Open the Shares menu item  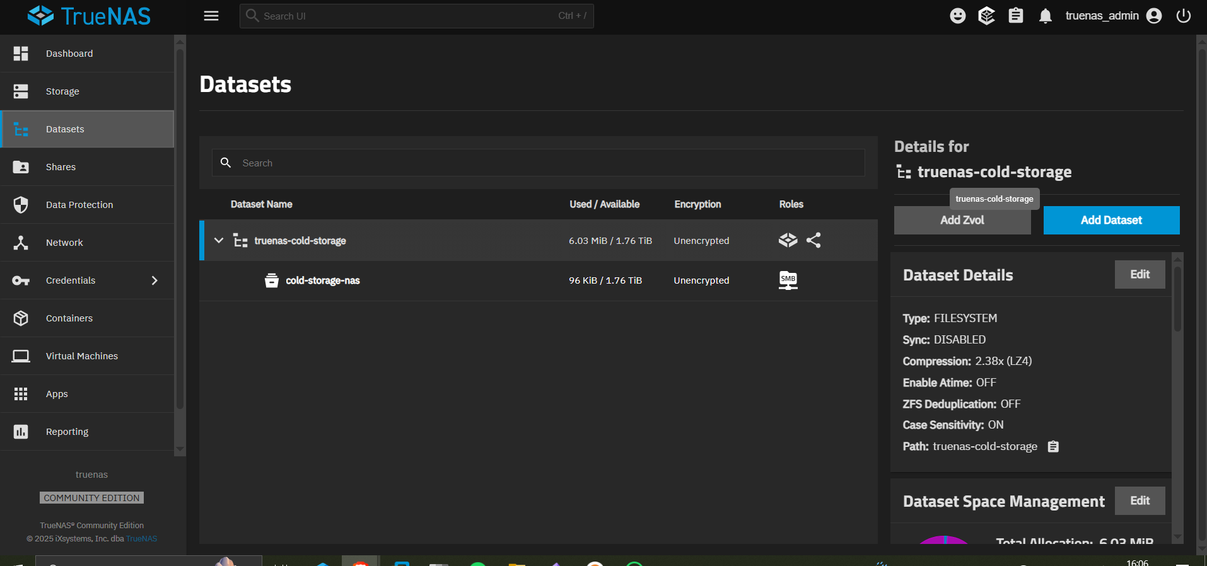coord(87,167)
